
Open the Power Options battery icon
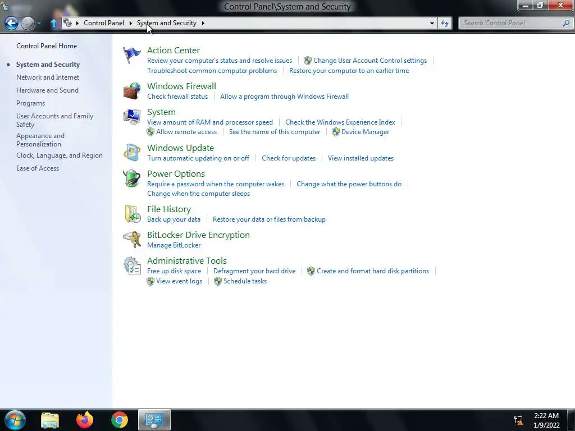coord(131,178)
